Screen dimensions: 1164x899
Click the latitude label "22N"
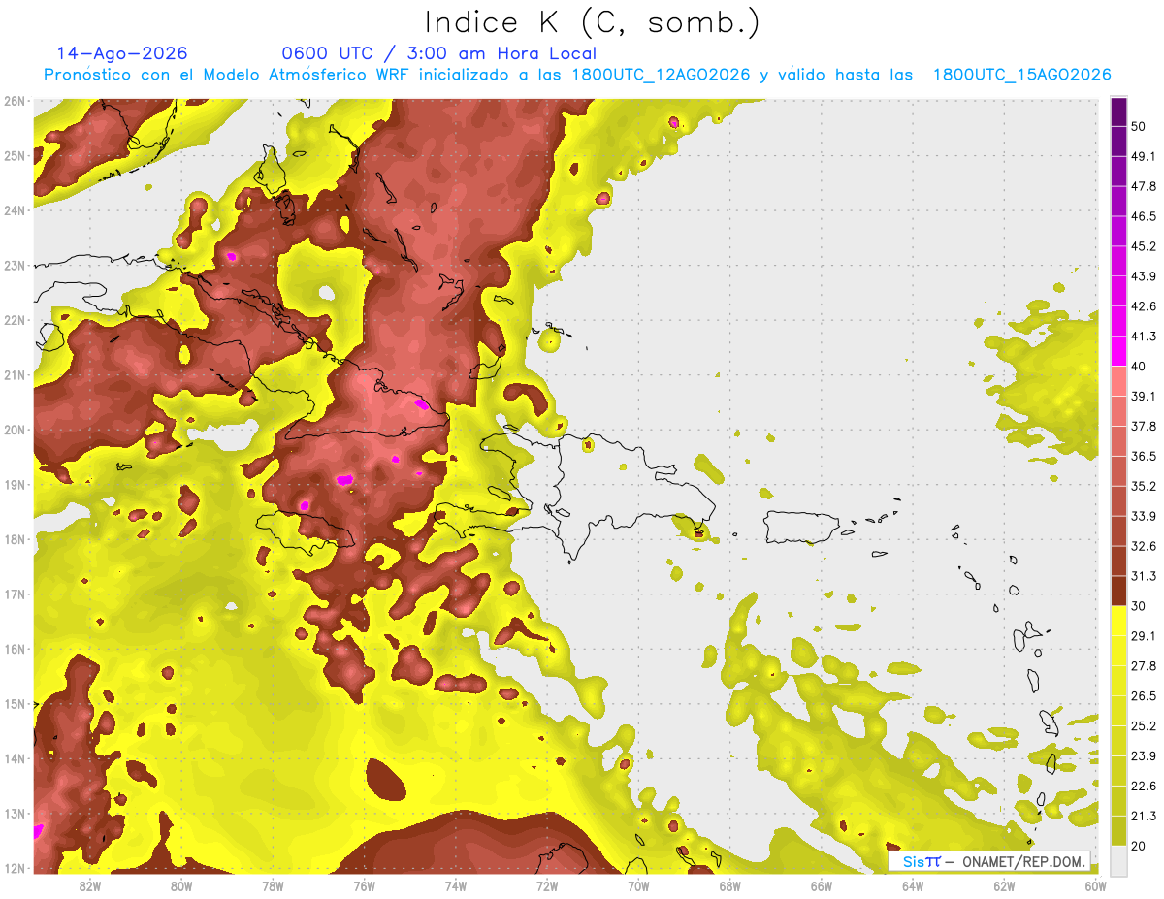click(14, 320)
